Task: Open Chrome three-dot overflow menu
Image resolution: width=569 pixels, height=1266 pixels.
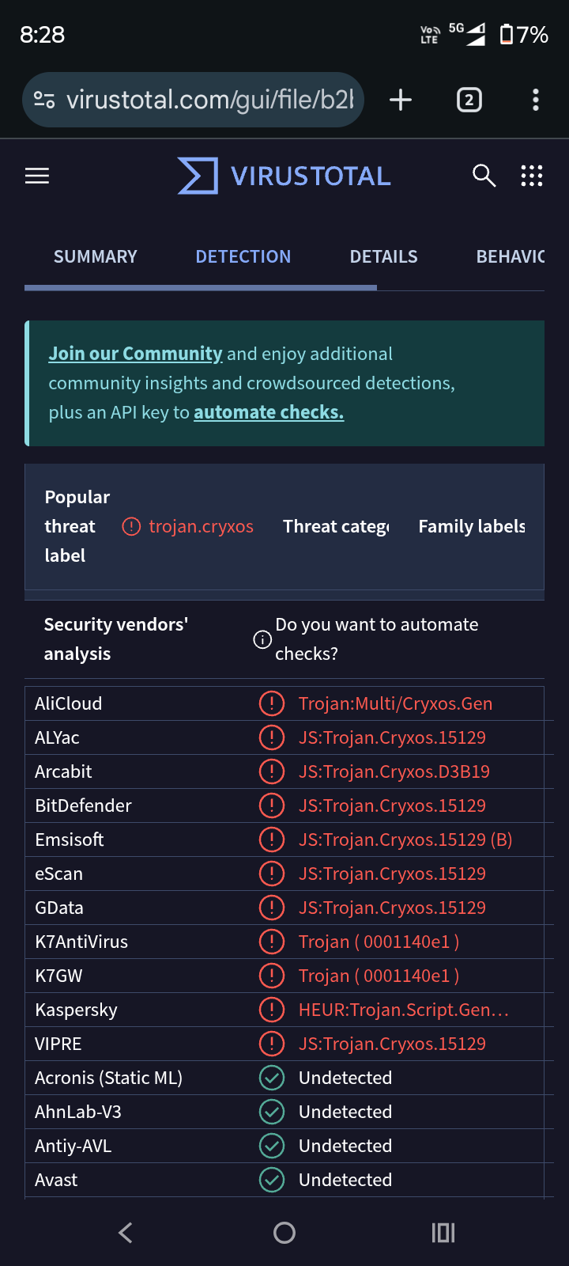Action: 536,100
